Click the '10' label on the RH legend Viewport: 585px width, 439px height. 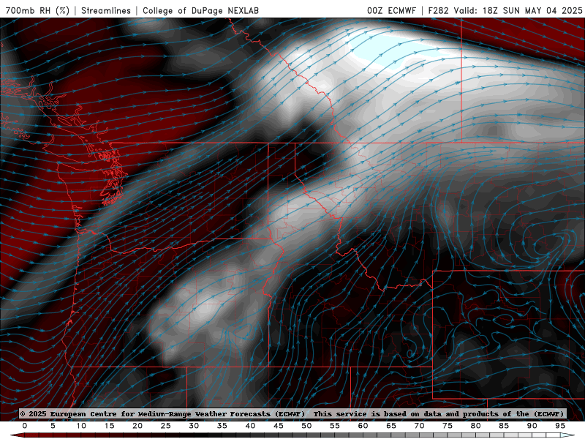tap(81, 426)
